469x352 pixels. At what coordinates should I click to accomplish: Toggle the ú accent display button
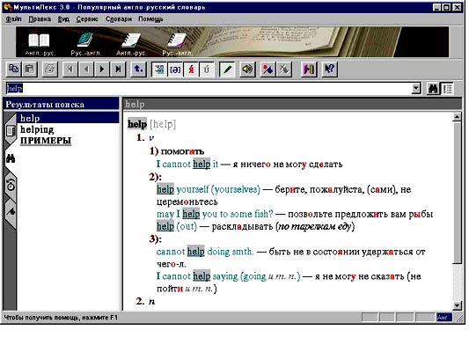[207, 70]
